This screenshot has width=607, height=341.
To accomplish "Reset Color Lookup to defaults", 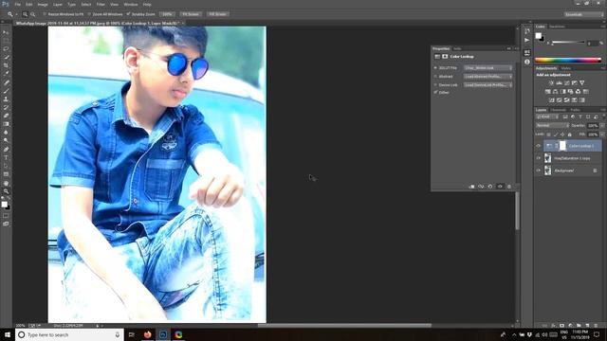I will [490, 187].
